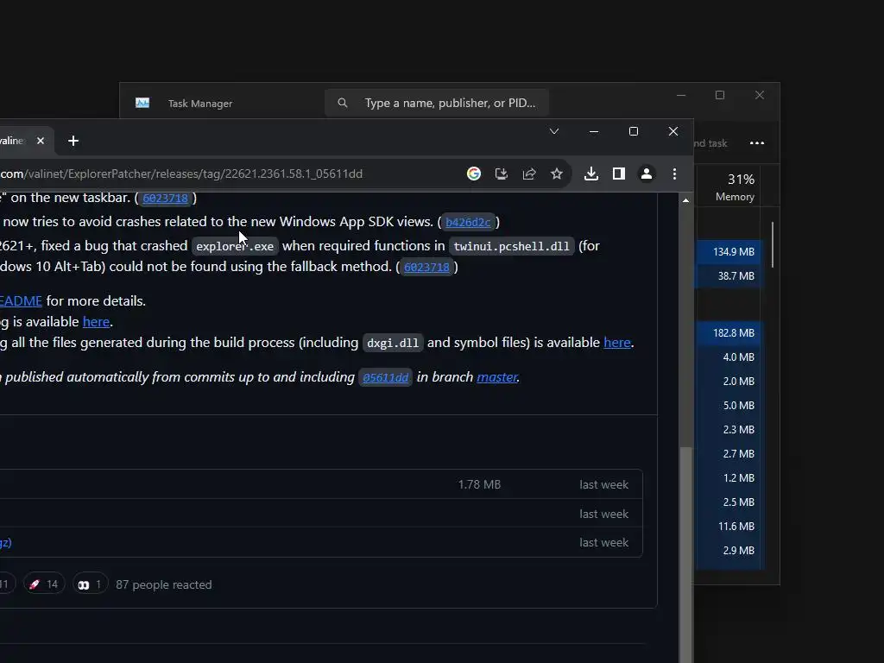Click the 182.8 MB memory cell in Task Manager
The height and width of the screenshot is (663, 884).
(x=729, y=333)
